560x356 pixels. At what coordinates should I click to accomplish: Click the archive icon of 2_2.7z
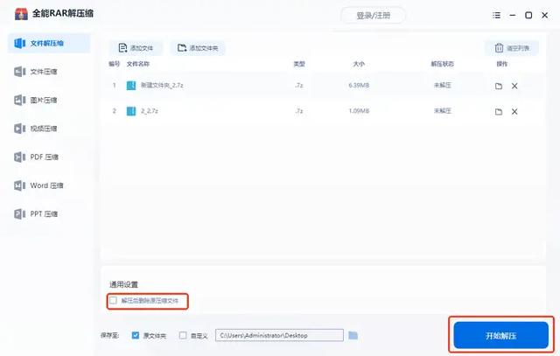click(x=131, y=111)
